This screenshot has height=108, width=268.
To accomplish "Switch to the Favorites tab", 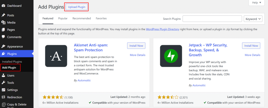I will coord(101,19).
